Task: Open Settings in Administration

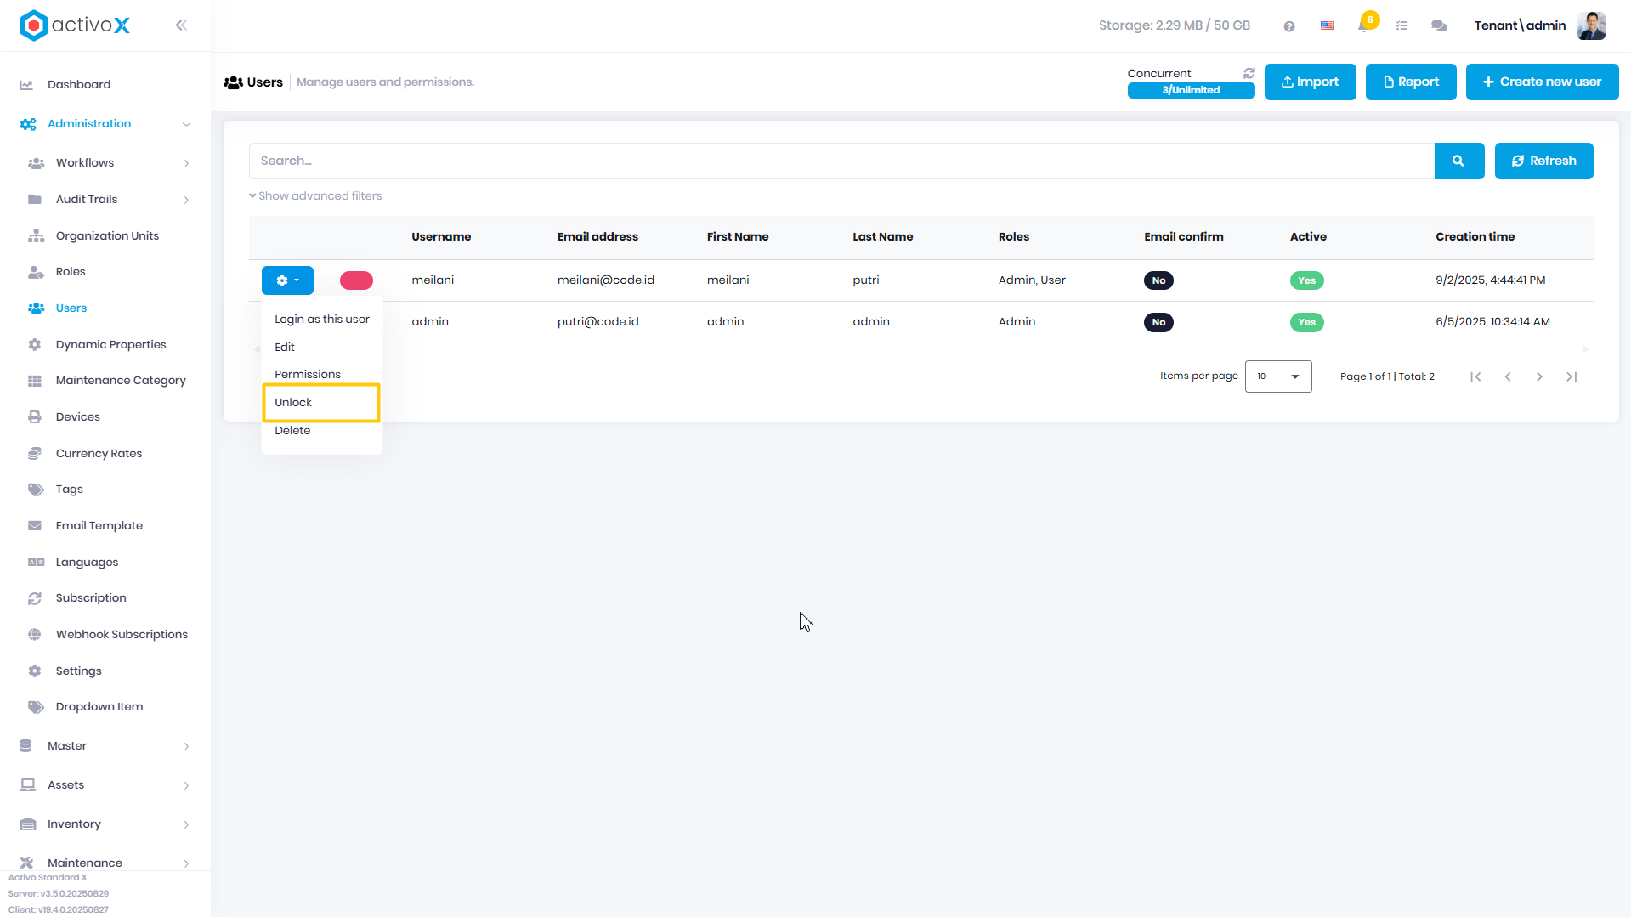Action: (x=78, y=671)
